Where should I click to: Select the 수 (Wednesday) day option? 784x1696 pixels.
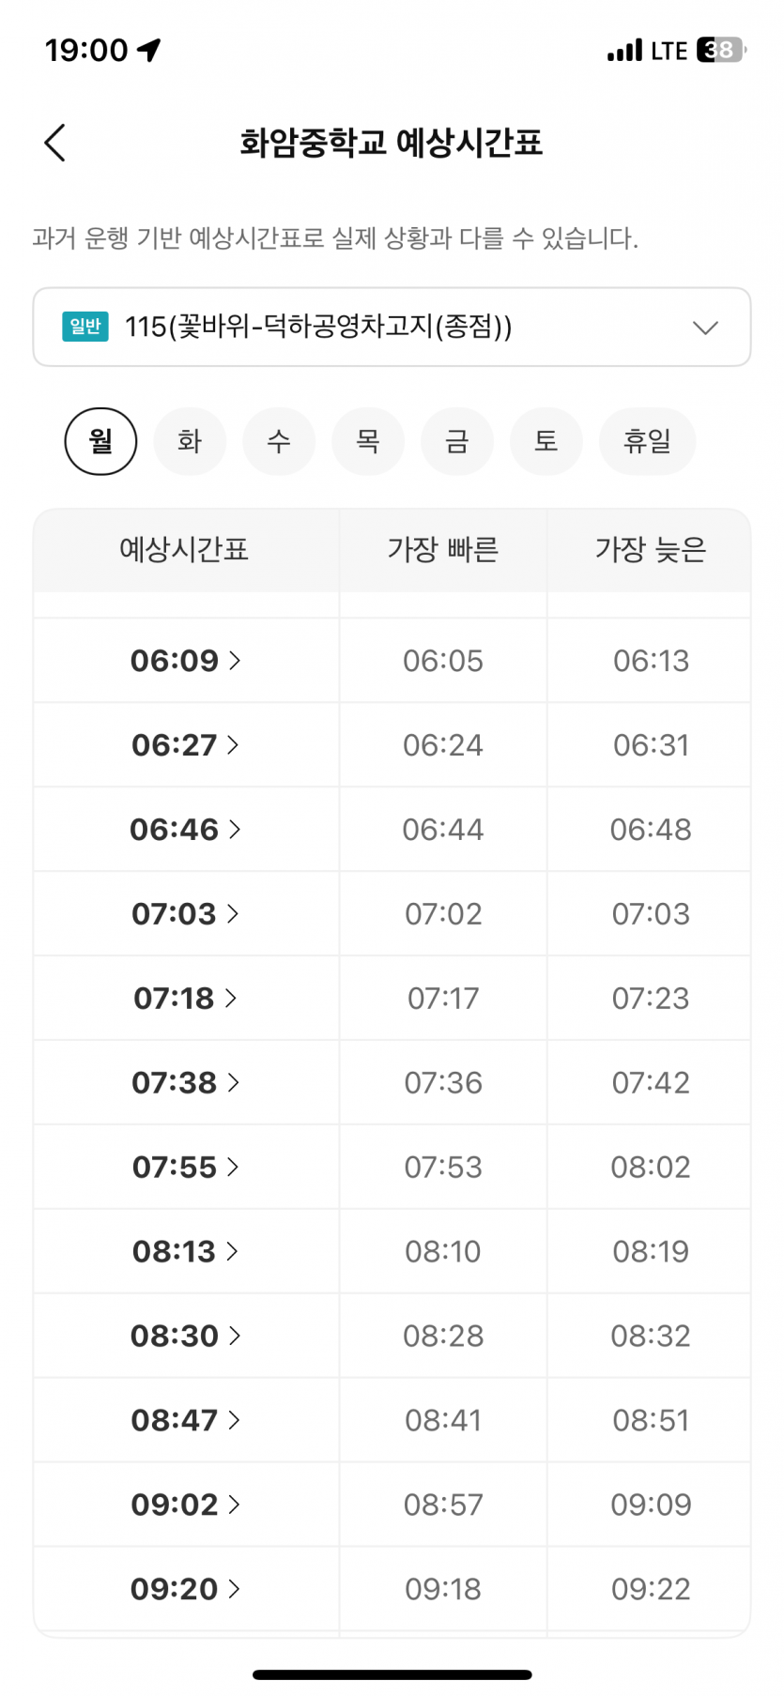pos(279,441)
